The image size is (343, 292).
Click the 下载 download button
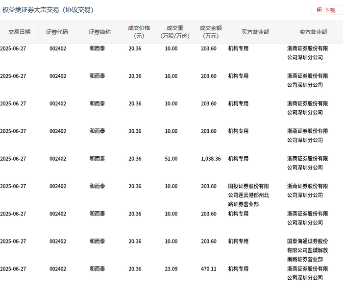click(326, 10)
